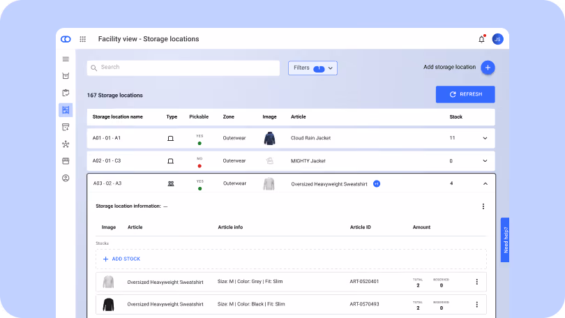This screenshot has height=318, width=565.
Task: Click article ID ART-0520401
Action: [364, 282]
